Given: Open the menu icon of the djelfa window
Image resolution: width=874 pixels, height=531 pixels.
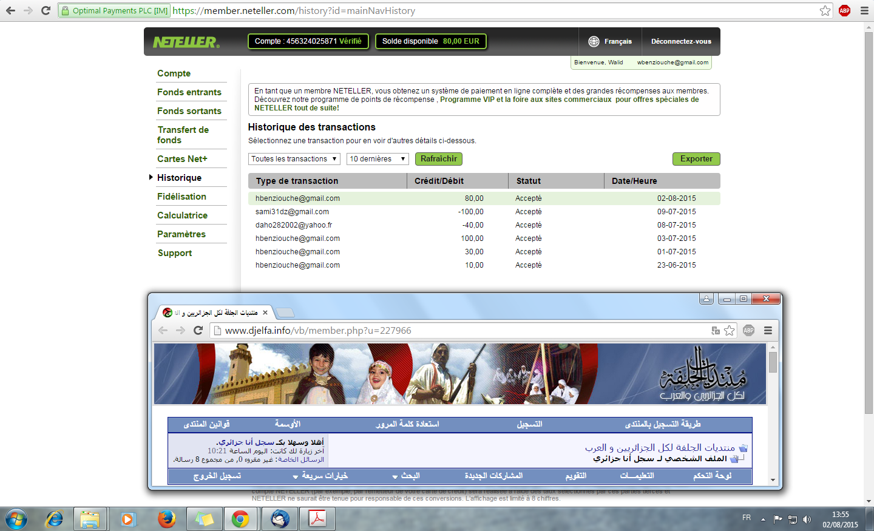Looking at the screenshot, I should pos(768,330).
